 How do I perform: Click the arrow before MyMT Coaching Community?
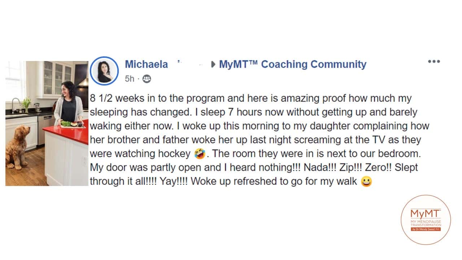(x=213, y=65)
